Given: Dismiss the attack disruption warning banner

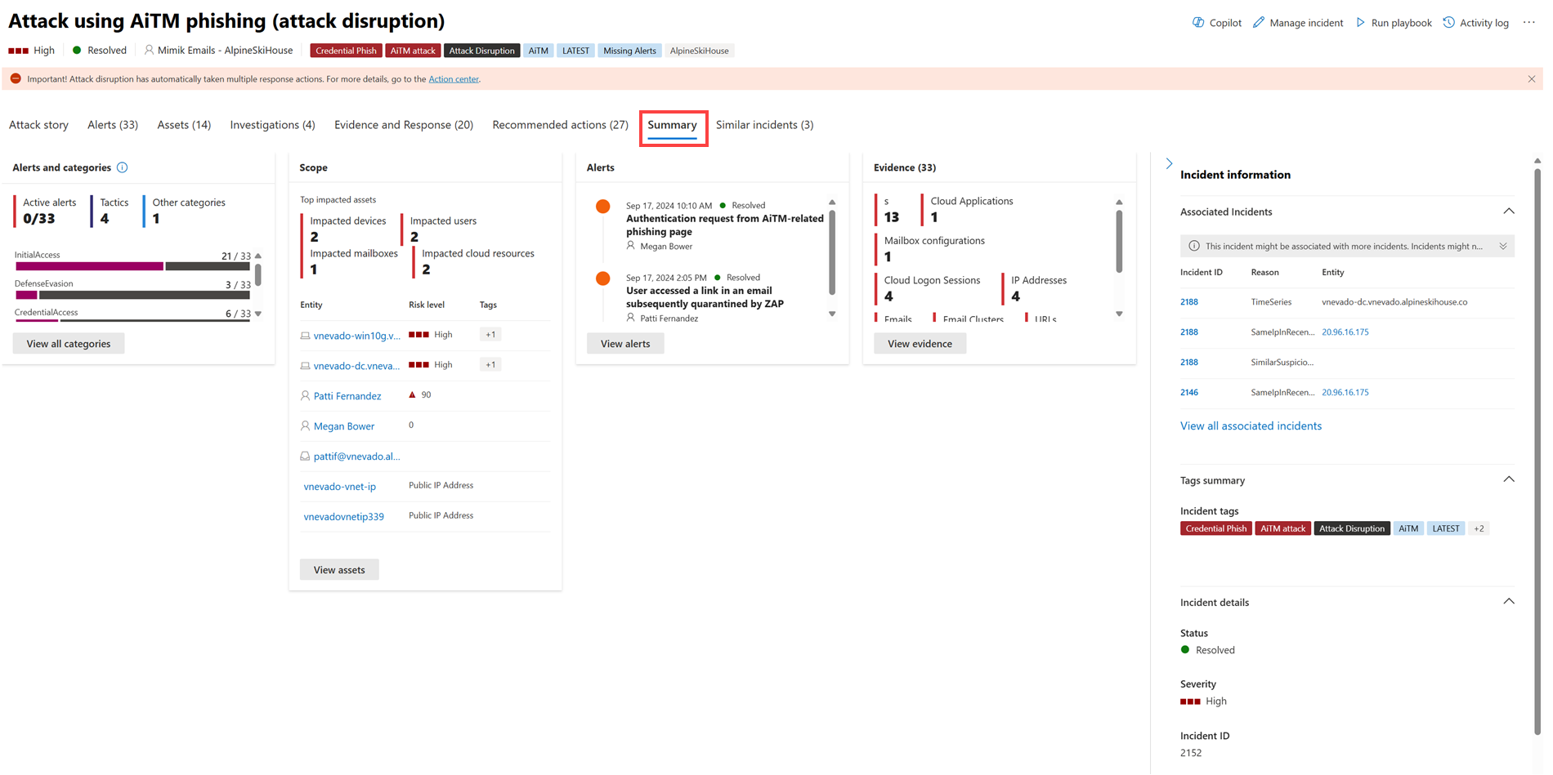Looking at the screenshot, I should [x=1532, y=78].
